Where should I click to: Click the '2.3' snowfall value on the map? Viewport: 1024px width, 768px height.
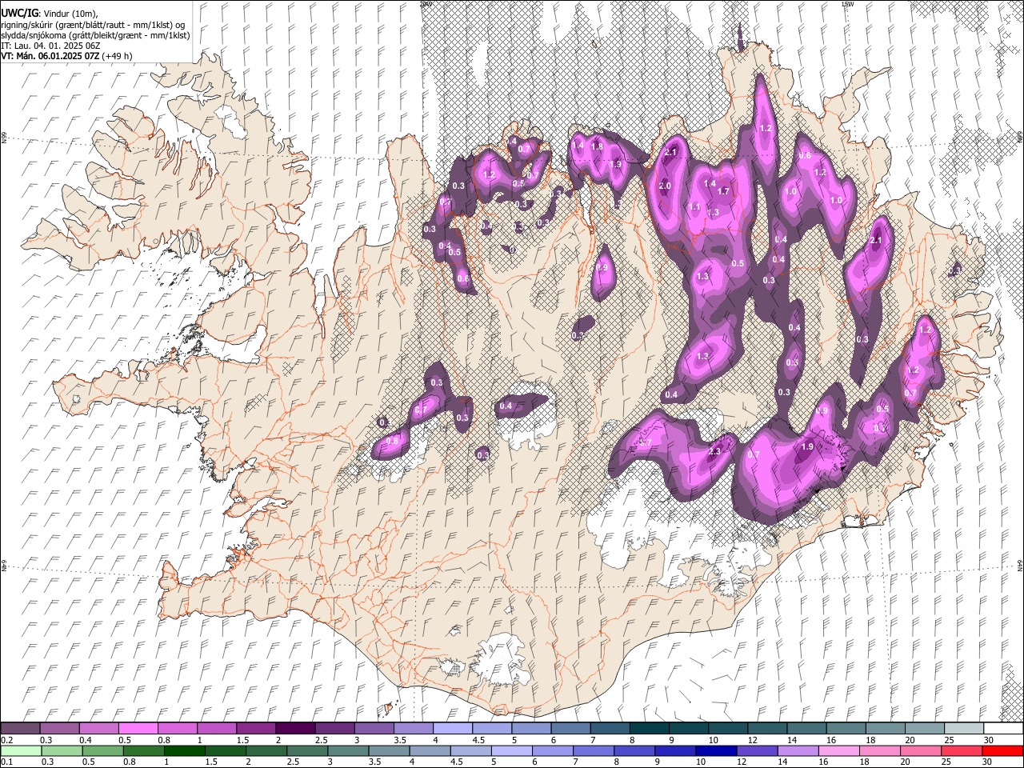714,451
